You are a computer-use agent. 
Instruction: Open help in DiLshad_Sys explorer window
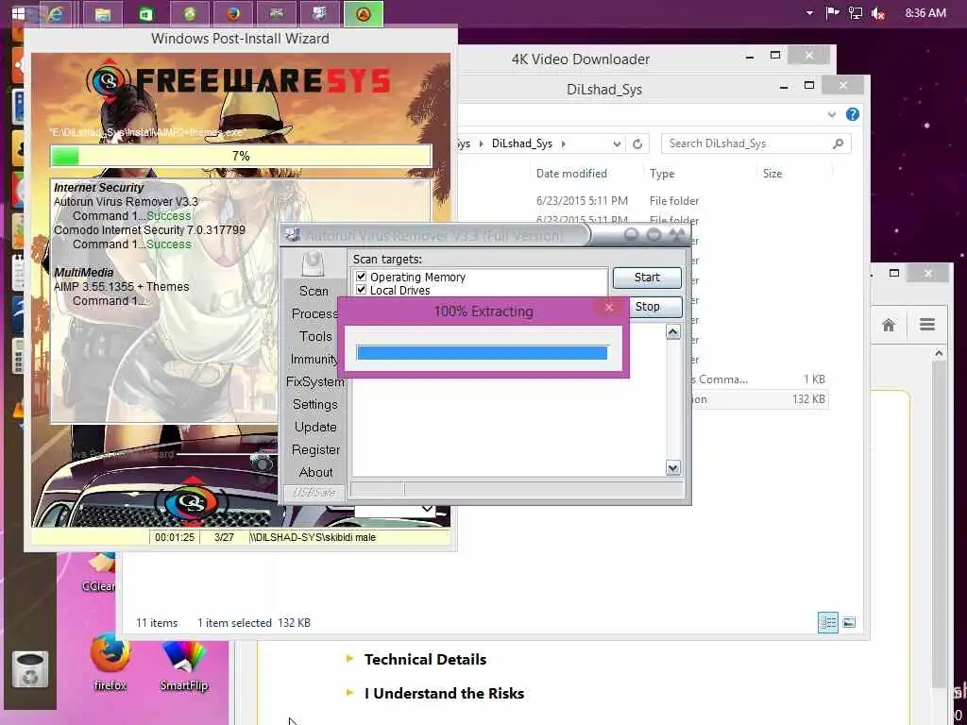click(x=853, y=114)
